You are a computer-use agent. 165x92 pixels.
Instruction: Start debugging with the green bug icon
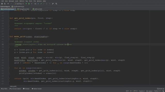coord(29,4)
